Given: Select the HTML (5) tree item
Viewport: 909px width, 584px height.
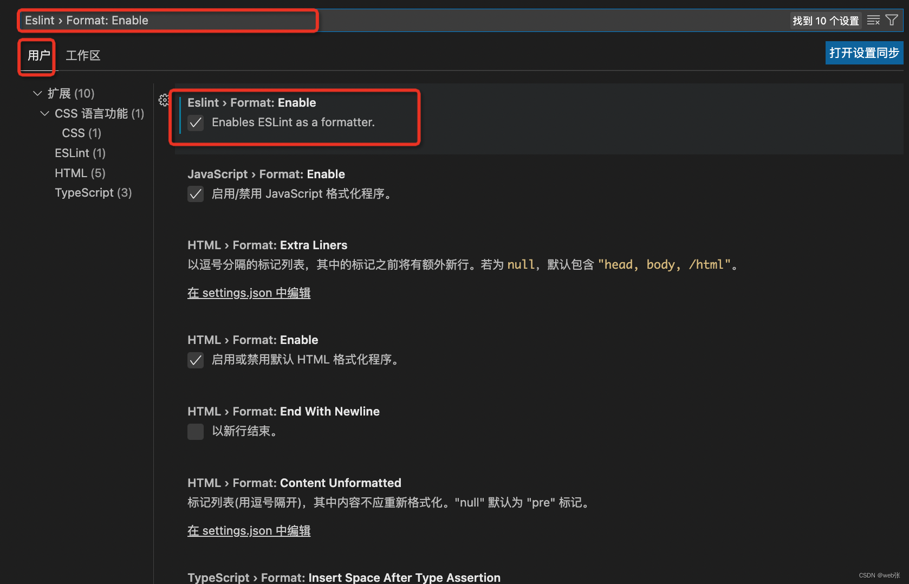Looking at the screenshot, I should point(80,173).
